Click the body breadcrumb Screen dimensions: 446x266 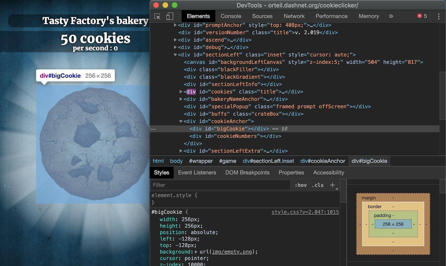click(176, 161)
